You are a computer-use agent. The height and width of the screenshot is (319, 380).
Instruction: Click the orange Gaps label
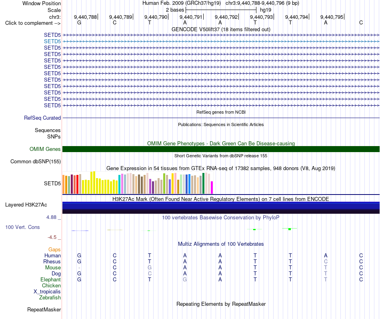[x=54, y=249]
